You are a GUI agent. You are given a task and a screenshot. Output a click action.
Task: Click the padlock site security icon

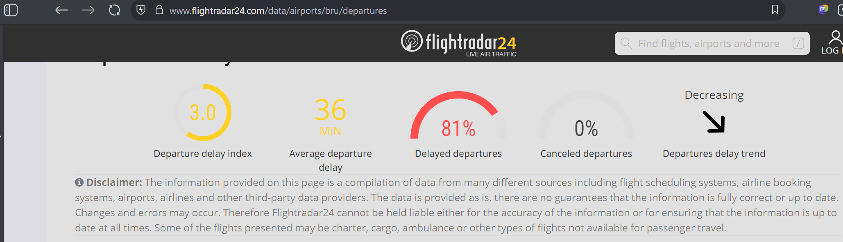click(x=159, y=10)
